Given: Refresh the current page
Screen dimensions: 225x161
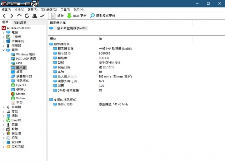Looking at the screenshot, I should (x=27, y=16).
